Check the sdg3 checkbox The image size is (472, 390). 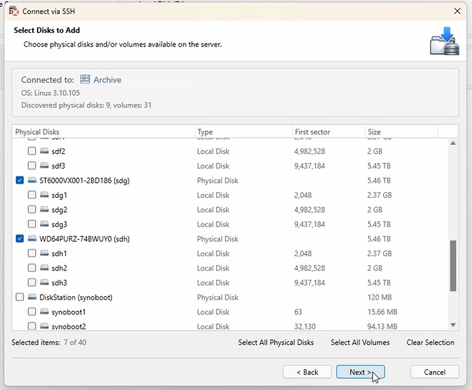tap(32, 224)
